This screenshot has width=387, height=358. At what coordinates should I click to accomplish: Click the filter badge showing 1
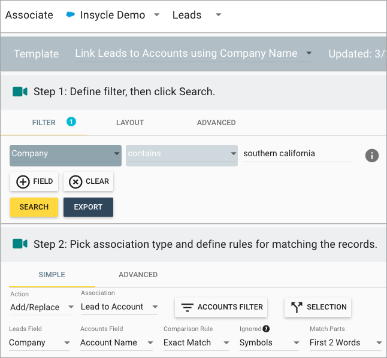(x=71, y=122)
